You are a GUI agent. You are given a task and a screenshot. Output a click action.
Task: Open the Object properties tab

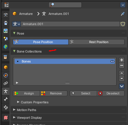pyautogui.click(x=6, y=67)
